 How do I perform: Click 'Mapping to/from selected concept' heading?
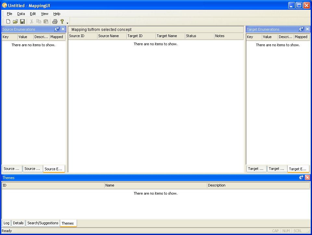coord(101,30)
